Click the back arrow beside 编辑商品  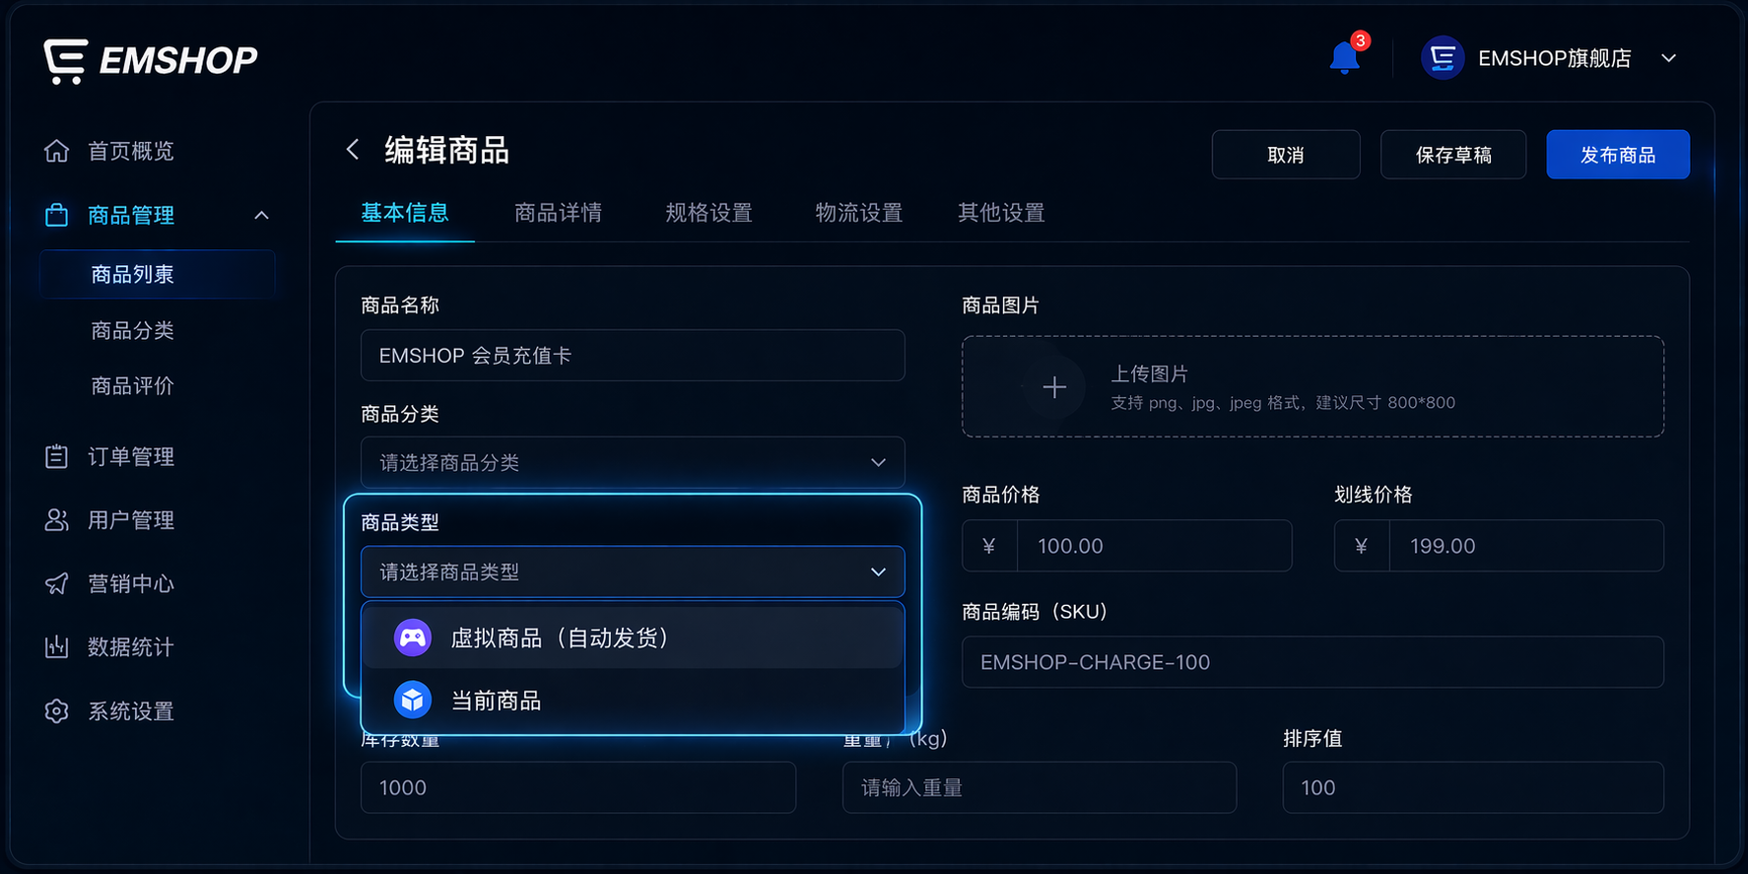coord(352,149)
